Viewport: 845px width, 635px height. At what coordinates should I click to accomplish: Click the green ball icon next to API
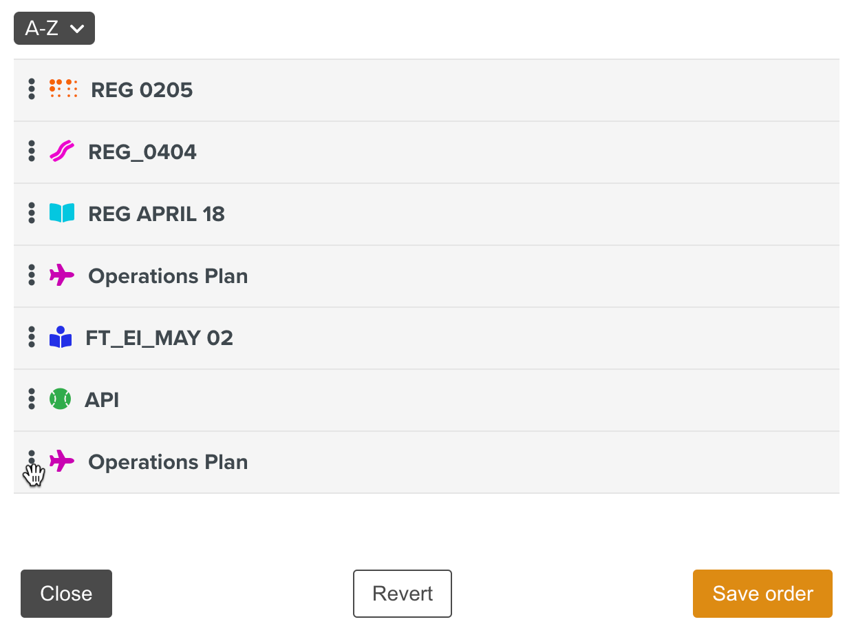pyautogui.click(x=60, y=399)
